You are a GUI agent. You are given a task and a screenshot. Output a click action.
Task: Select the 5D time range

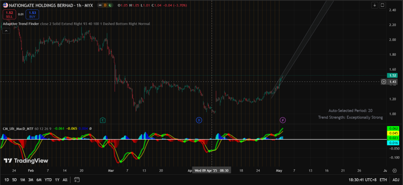pyautogui.click(x=14, y=180)
